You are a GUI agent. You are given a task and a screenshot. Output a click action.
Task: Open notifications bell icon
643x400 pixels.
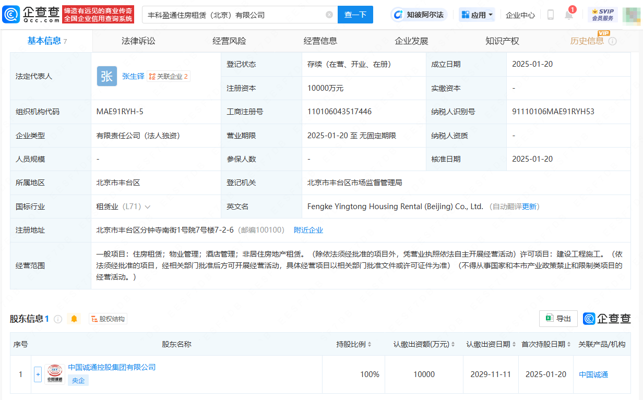point(569,15)
